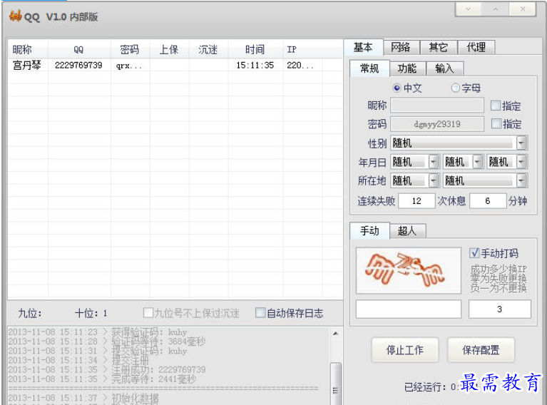
Task: Click the 昵称 input field
Action: (437, 106)
